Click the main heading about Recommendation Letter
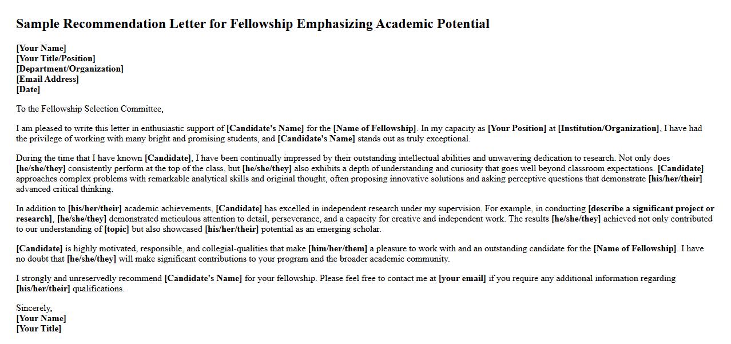The height and width of the screenshot is (344, 731). pos(252,24)
